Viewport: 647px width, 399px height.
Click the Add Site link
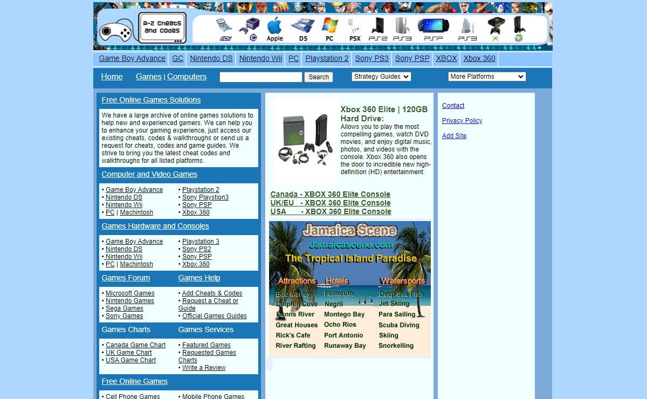click(x=454, y=136)
